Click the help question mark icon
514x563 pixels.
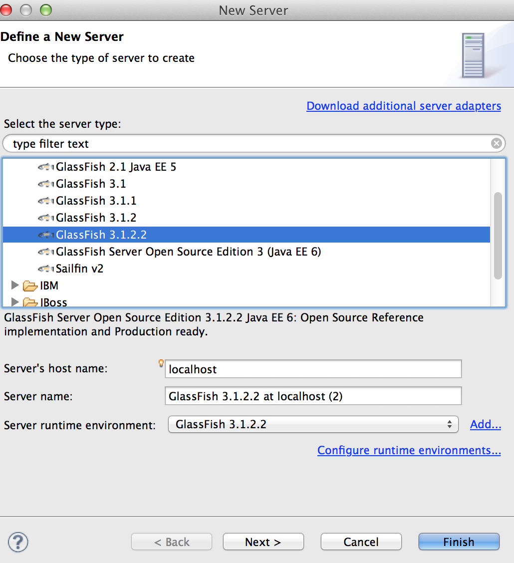(x=18, y=542)
